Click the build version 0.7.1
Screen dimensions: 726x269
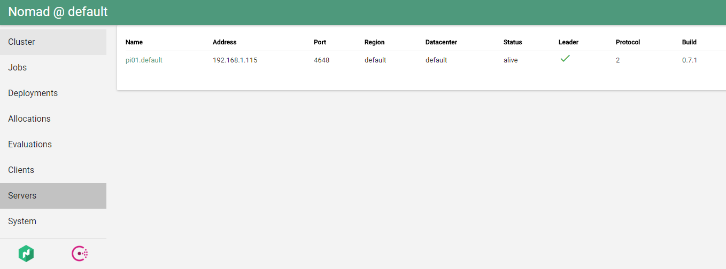tap(690, 60)
